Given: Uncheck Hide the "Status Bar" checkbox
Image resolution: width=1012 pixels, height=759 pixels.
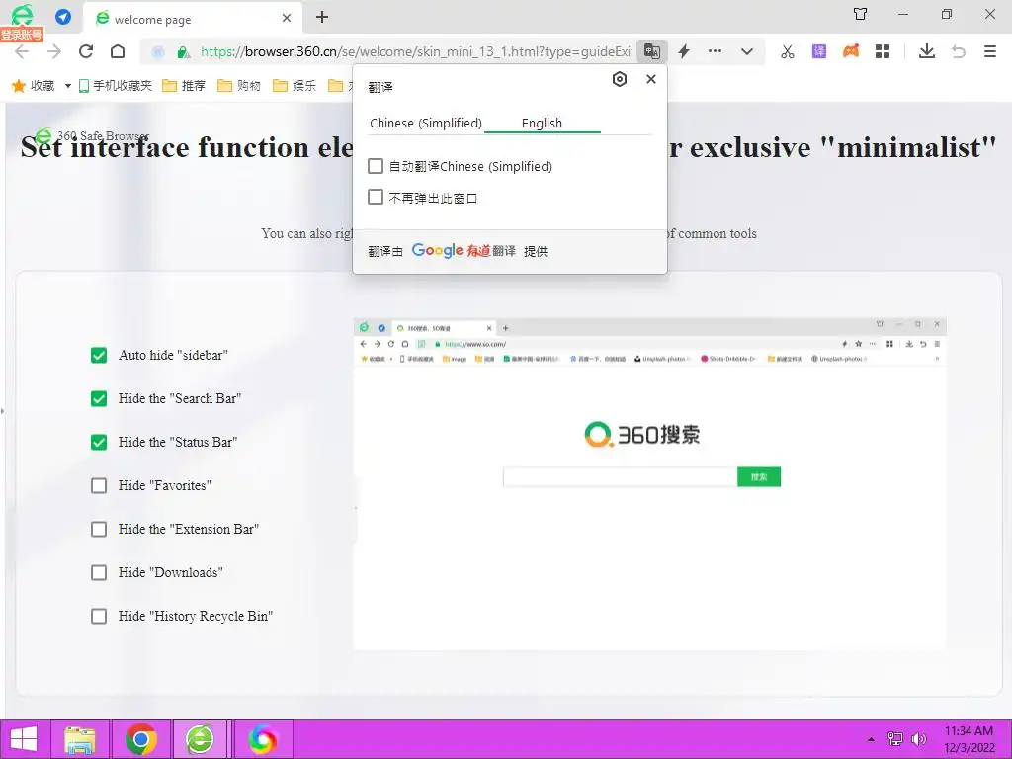Looking at the screenshot, I should [99, 442].
